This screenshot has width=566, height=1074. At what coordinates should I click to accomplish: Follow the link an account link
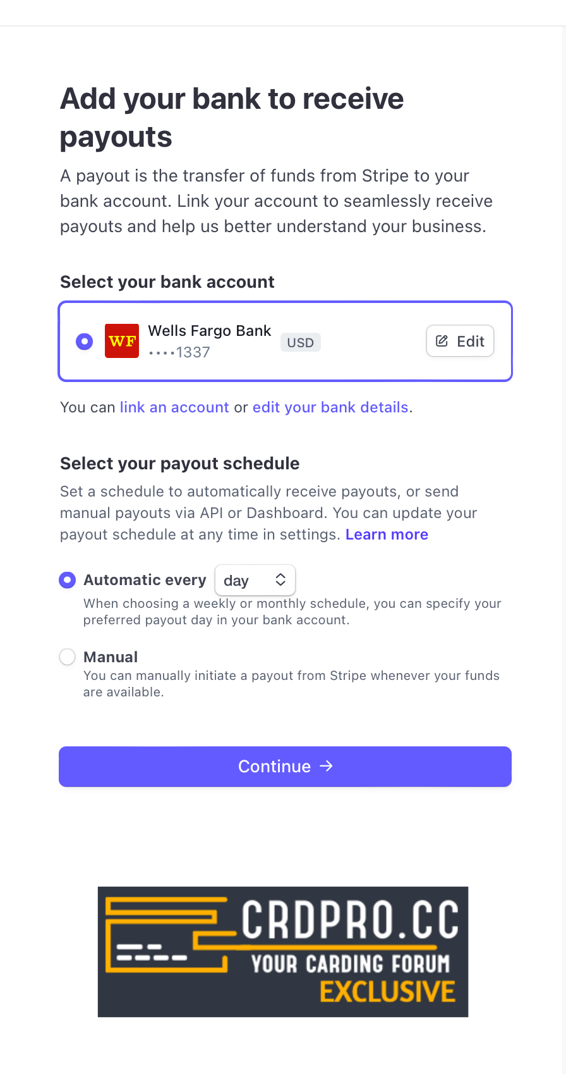click(174, 407)
